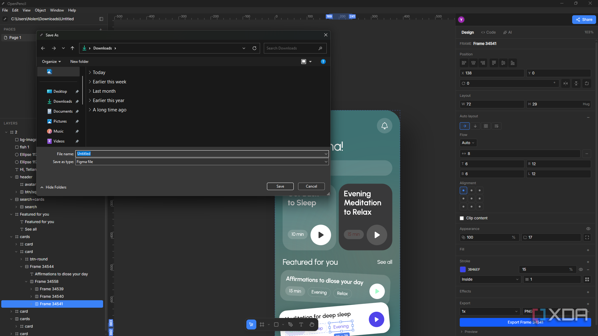
Task: Select top-left alignment dot
Action: 463,190
